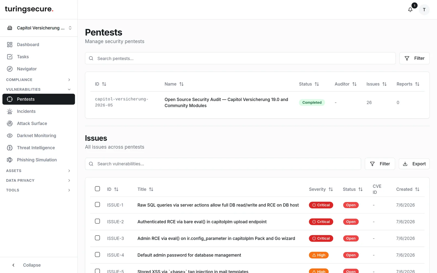This screenshot has width=437, height=273.
Task: Collapse the VULNERABILITIES section
Action: (x=39, y=89)
